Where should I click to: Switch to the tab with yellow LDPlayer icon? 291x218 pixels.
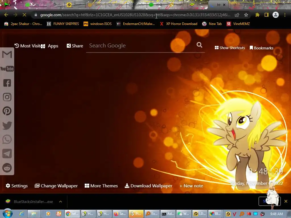point(75,5)
